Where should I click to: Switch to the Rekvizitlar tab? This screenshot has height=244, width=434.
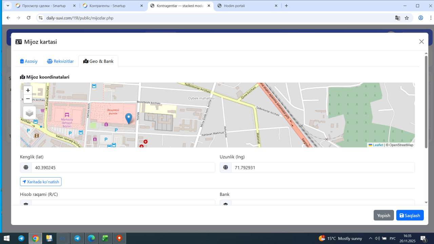[x=60, y=61]
